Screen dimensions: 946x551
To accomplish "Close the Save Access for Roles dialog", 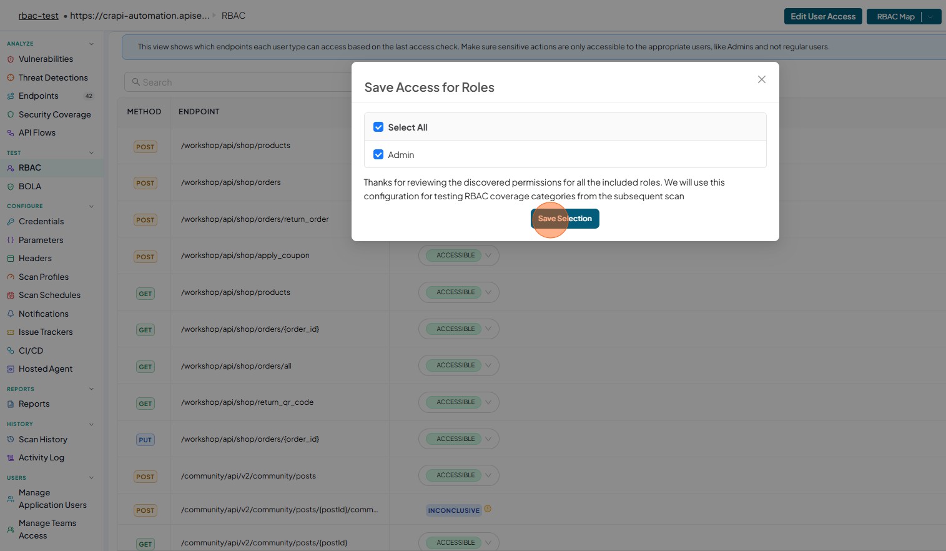I will (x=762, y=79).
